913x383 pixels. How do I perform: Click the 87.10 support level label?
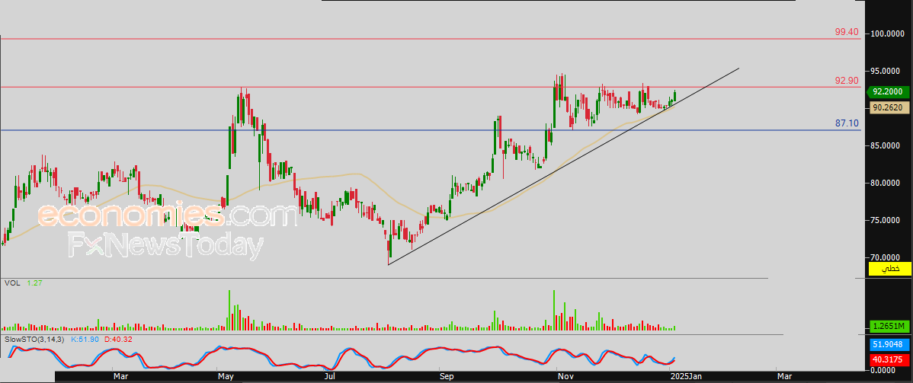(847, 123)
